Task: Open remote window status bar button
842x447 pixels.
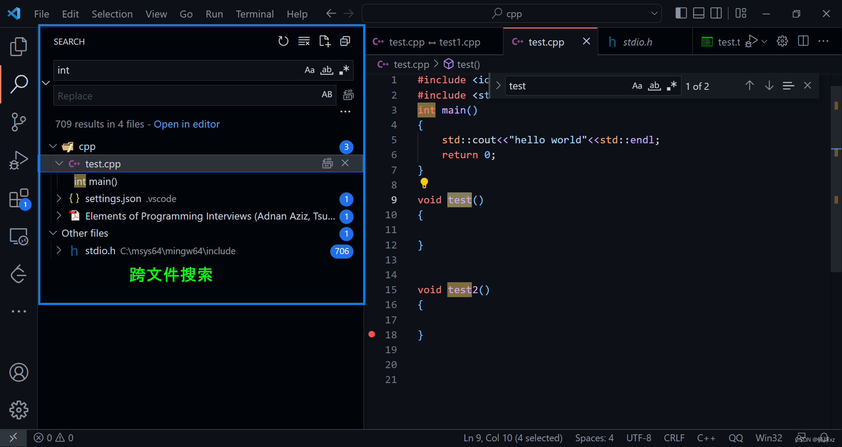Action: [13, 438]
